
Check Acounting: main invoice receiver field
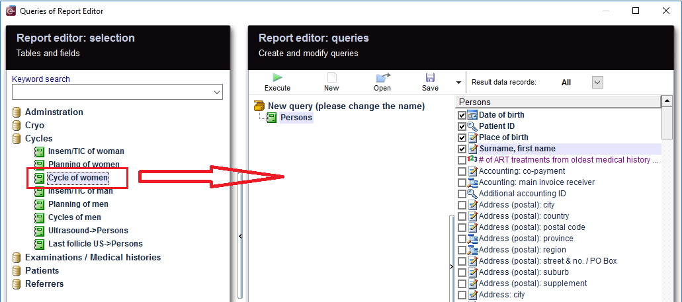pos(462,183)
